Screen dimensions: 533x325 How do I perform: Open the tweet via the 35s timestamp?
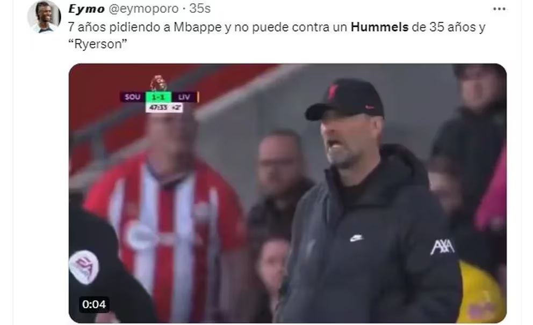[x=200, y=9]
